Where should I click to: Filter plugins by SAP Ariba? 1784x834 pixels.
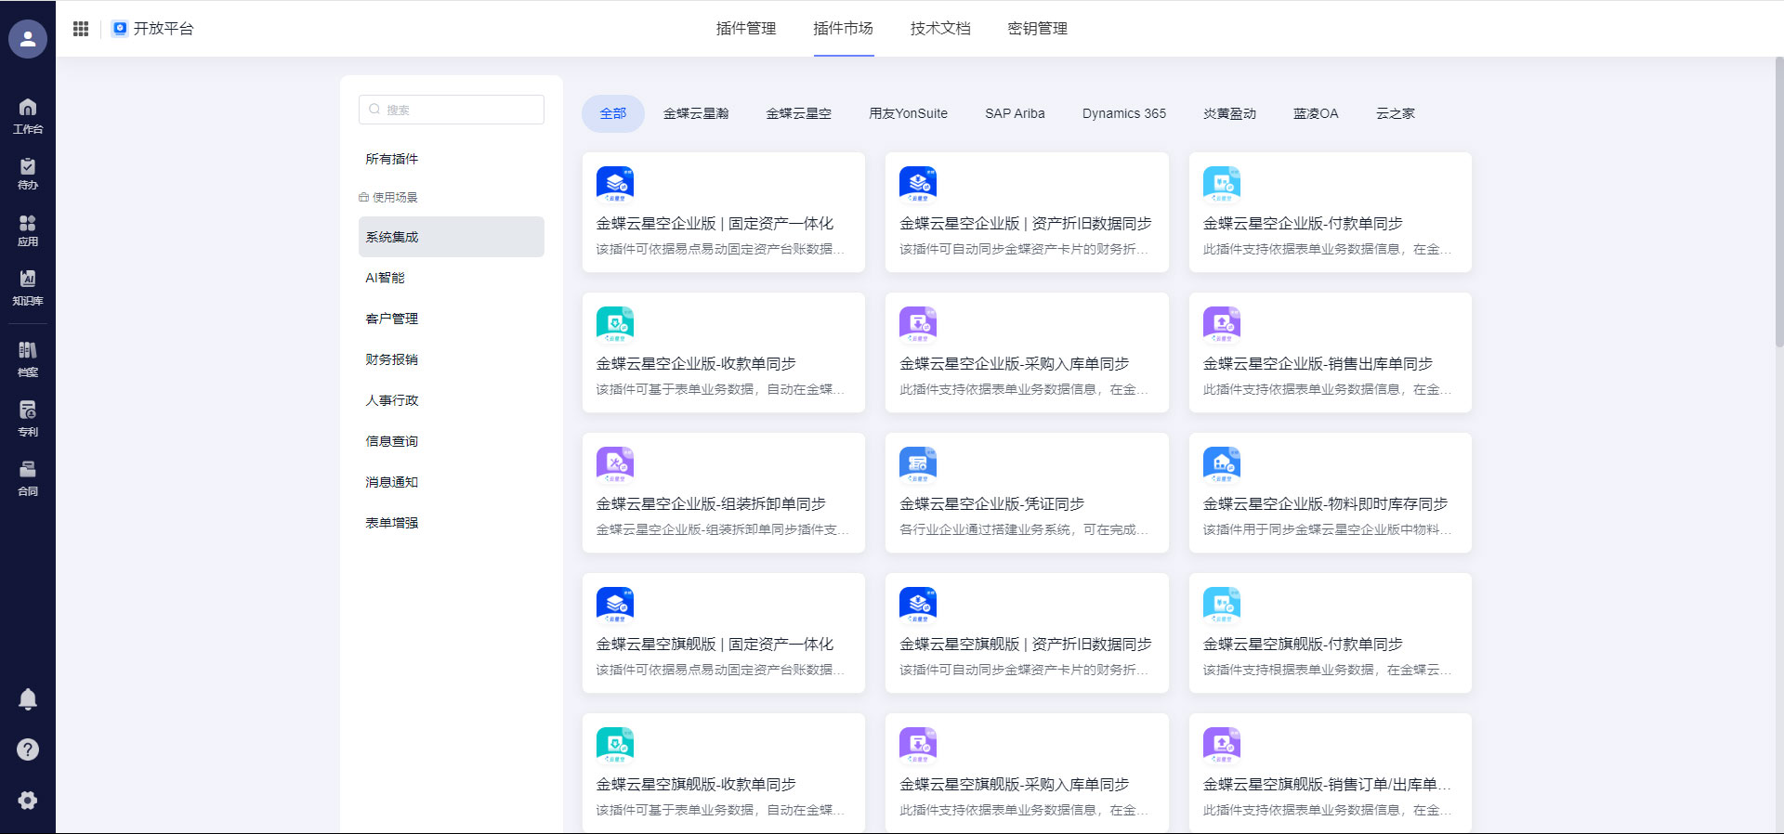click(1015, 113)
